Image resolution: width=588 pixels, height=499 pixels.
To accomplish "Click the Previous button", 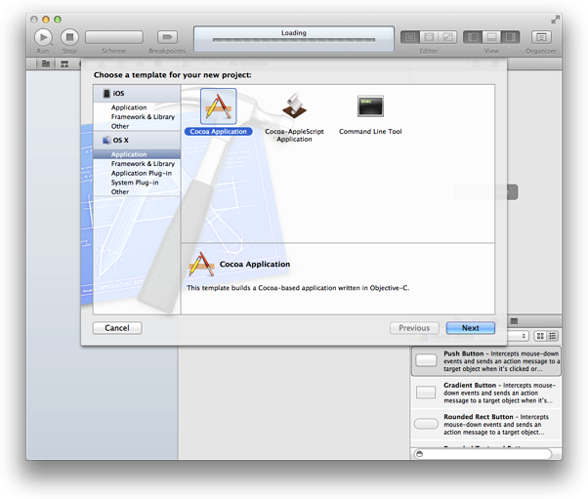I will coord(414,328).
